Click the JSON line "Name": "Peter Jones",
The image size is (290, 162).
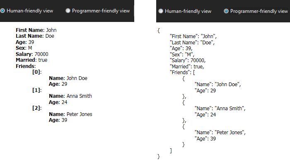pos(220,133)
